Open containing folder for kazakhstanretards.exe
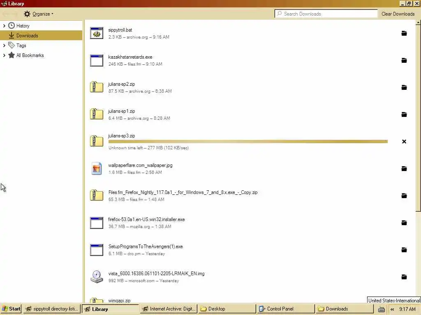Viewport: 421px width, 315px height. [x=404, y=60]
